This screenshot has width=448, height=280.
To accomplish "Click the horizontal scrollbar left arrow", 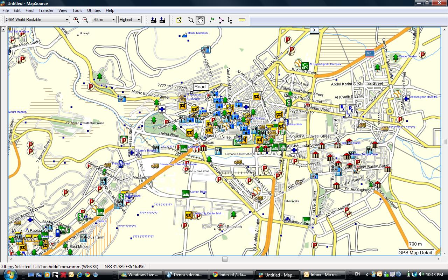I will coord(10,259).
